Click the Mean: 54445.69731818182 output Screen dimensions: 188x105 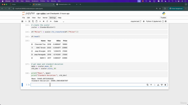(x=42, y=79)
